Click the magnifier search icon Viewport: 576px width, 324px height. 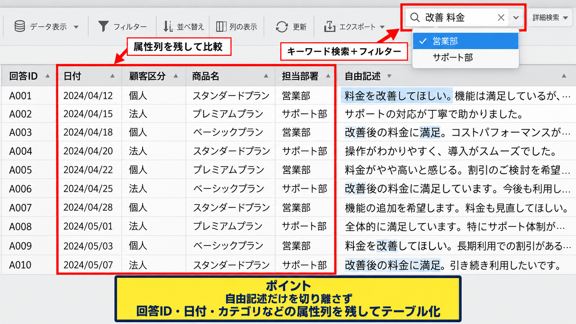pos(415,18)
